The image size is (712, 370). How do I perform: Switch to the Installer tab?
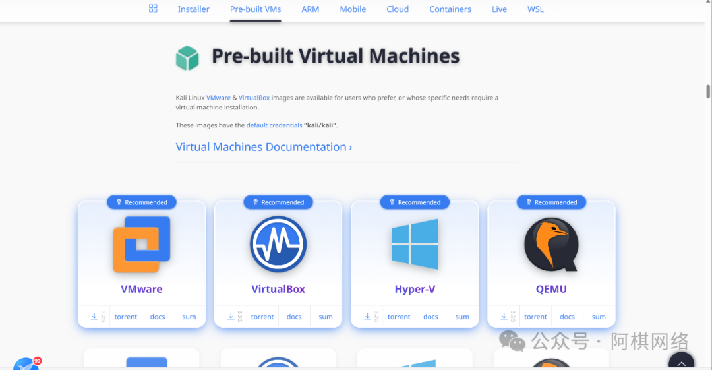point(193,9)
